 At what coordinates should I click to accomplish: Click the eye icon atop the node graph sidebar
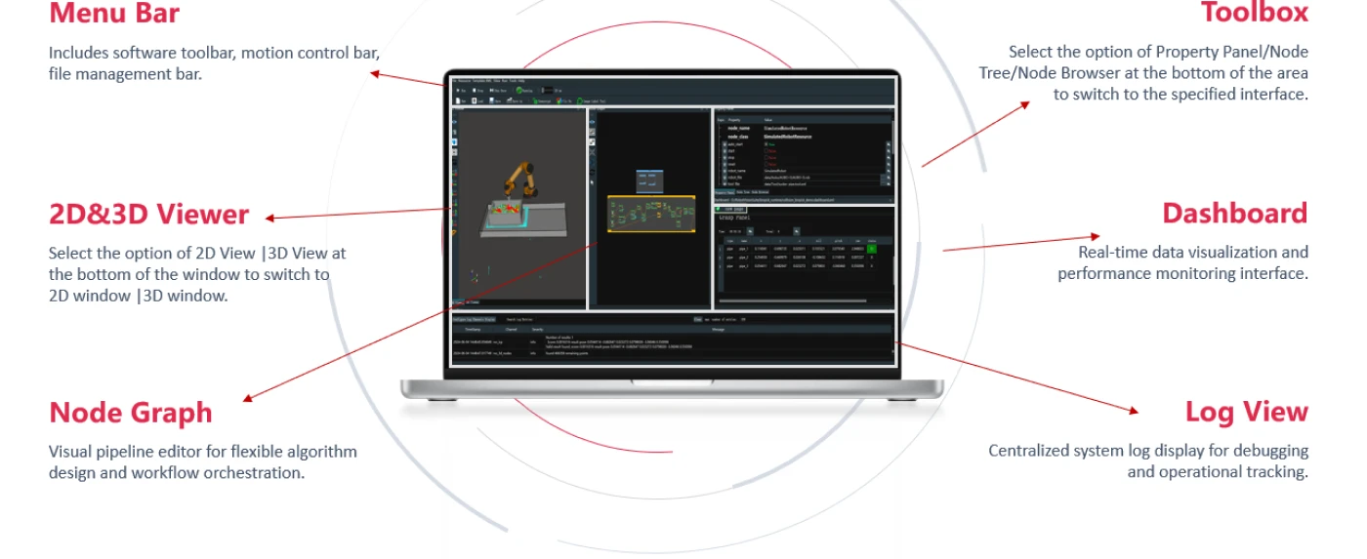pyautogui.click(x=592, y=122)
